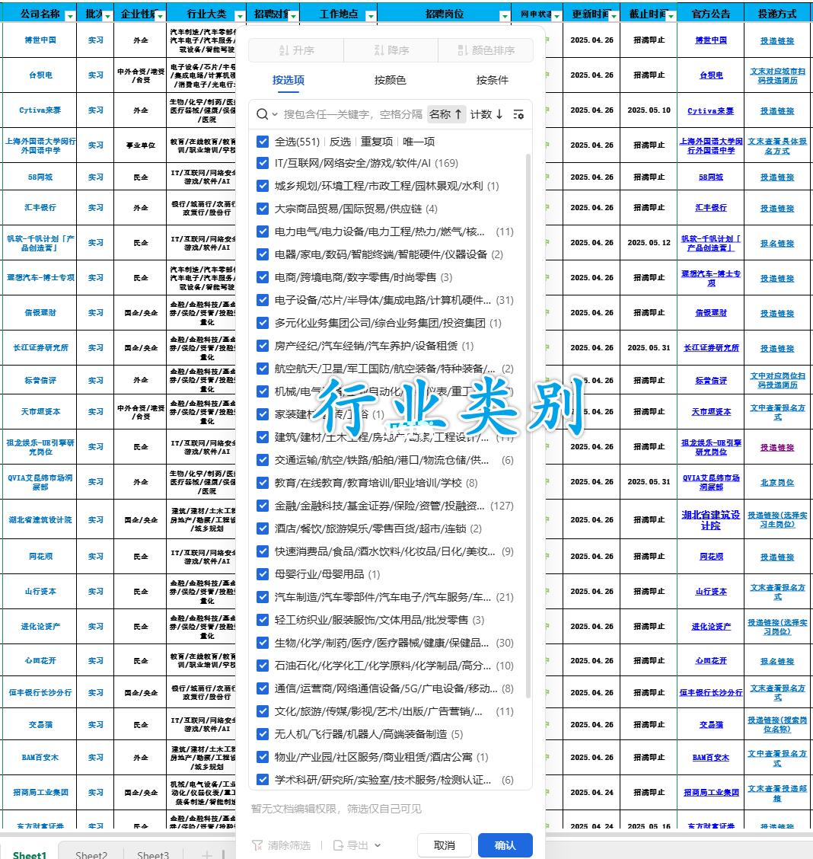Image resolution: width=813 pixels, height=859 pixels.
Task: Uncheck 轻工纺织业/服装服饰 (3) checkbox
Action: 263,620
